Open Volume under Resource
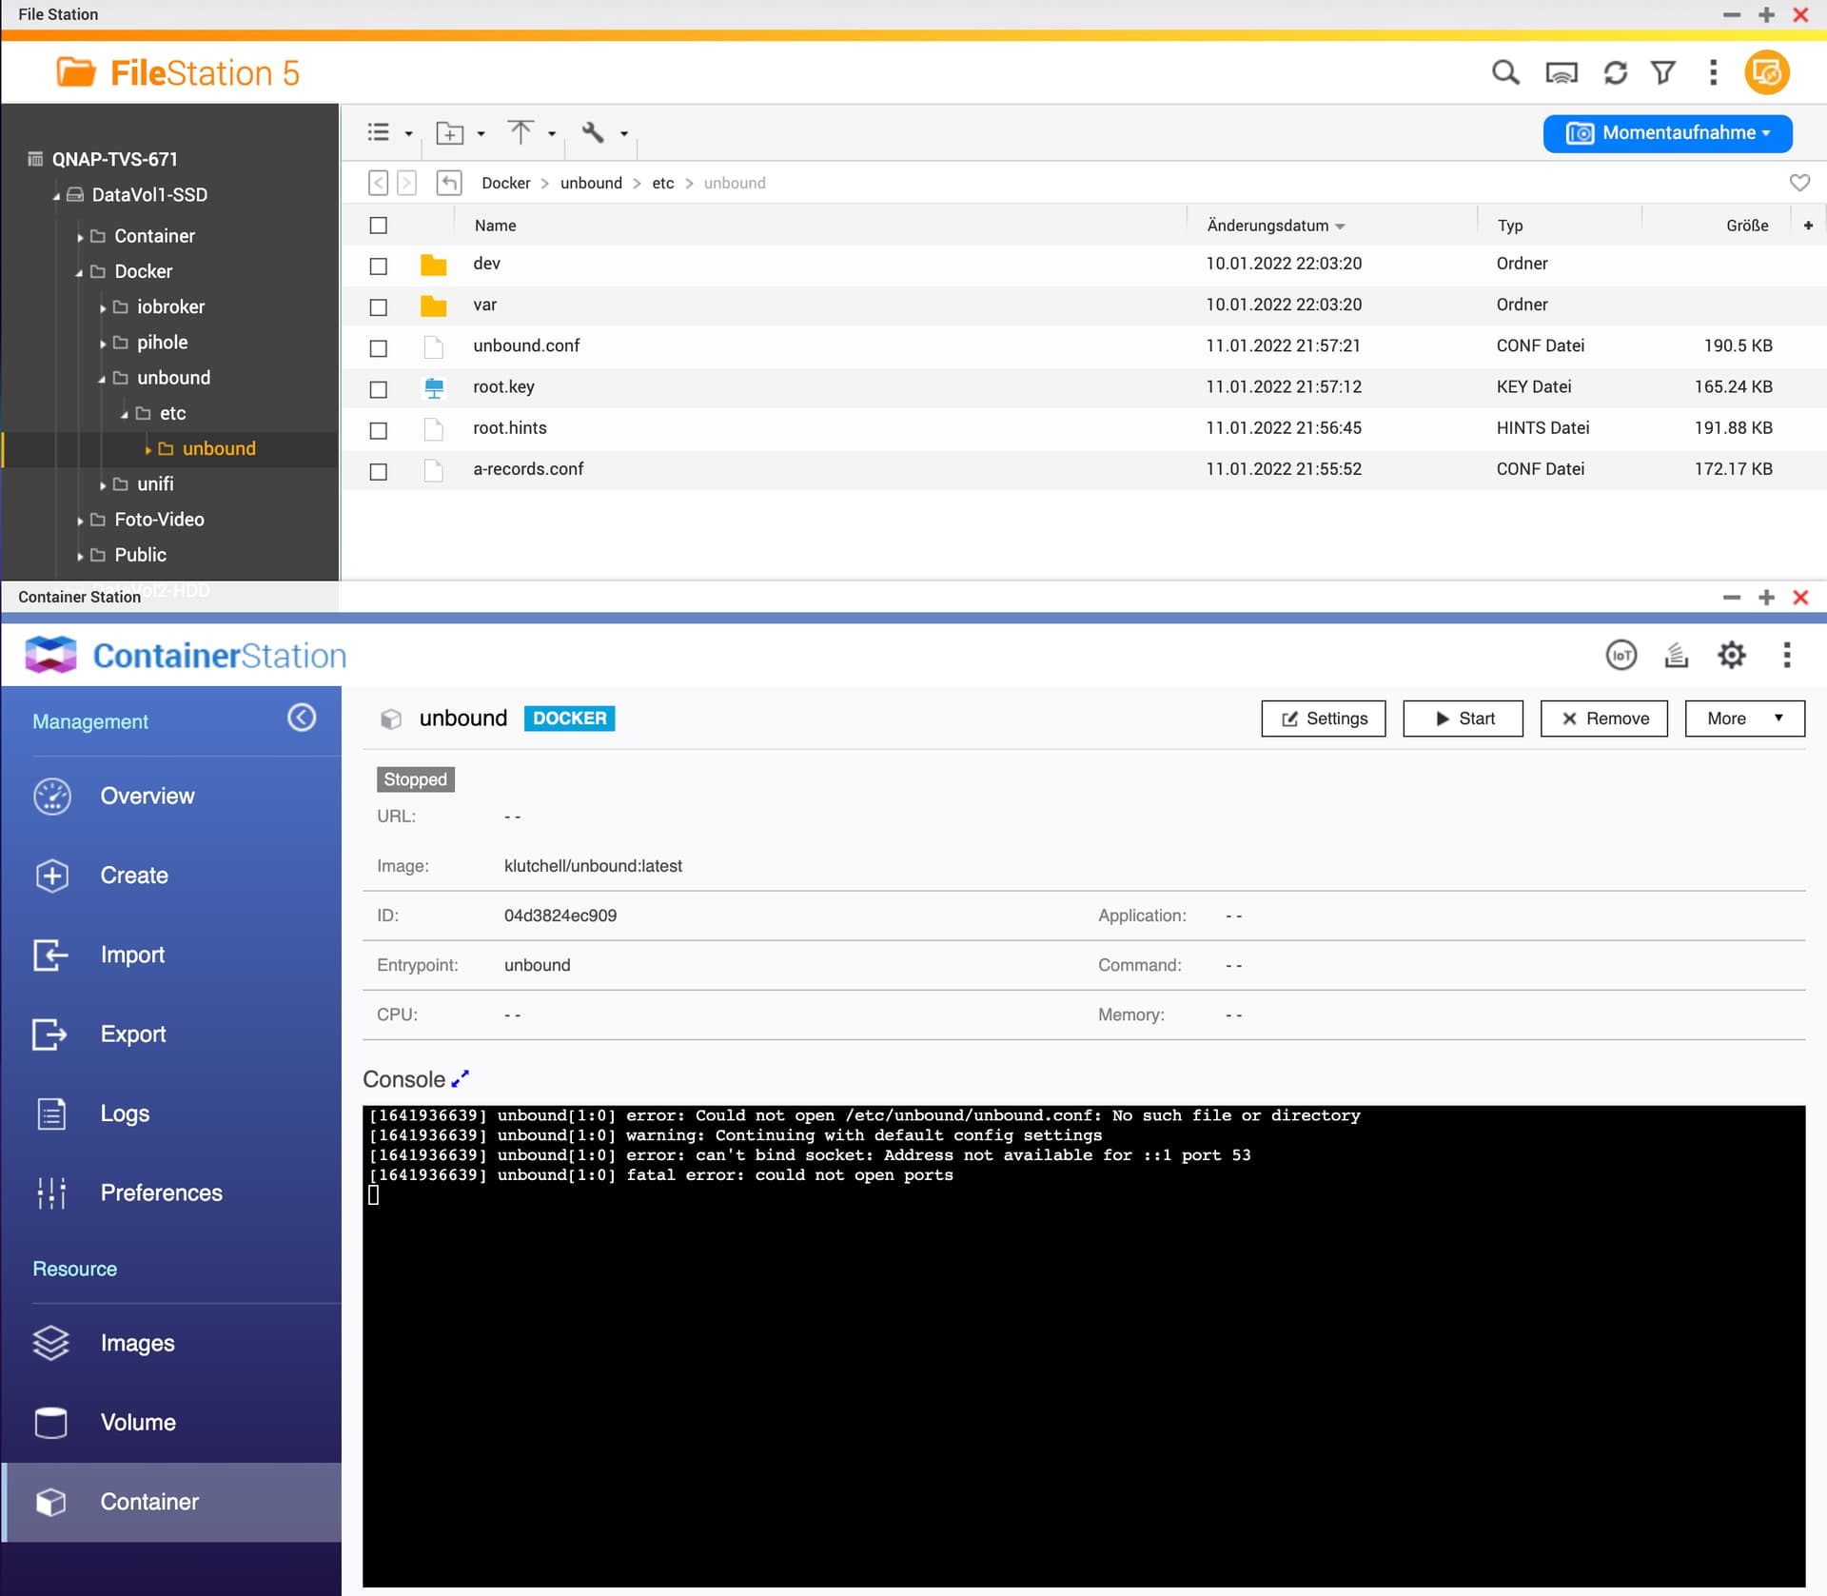This screenshot has width=1827, height=1596. pyautogui.click(x=171, y=1422)
